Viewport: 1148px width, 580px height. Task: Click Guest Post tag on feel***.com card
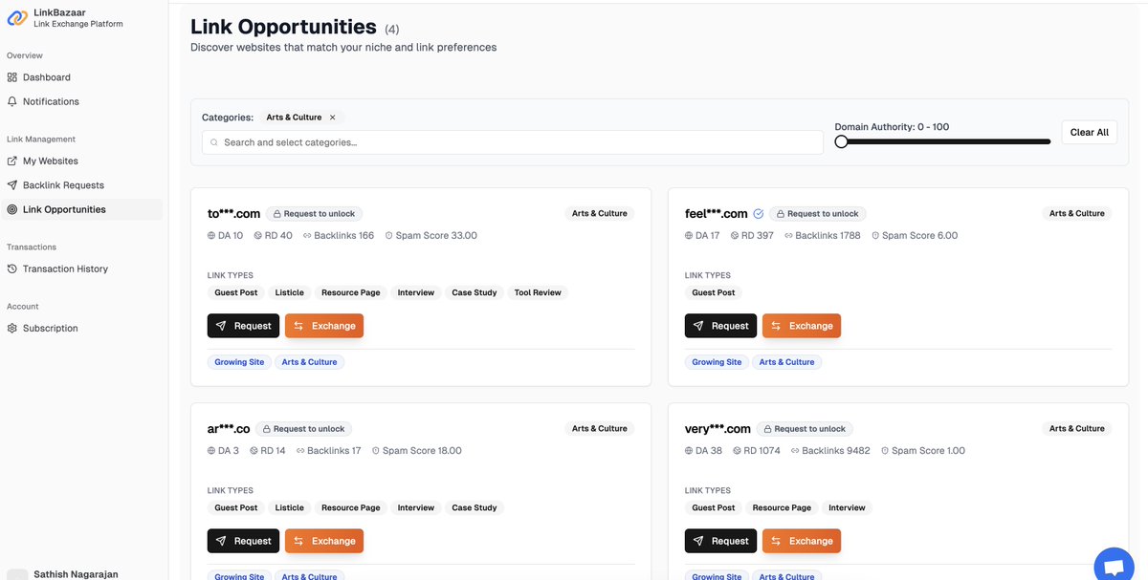pyautogui.click(x=714, y=293)
